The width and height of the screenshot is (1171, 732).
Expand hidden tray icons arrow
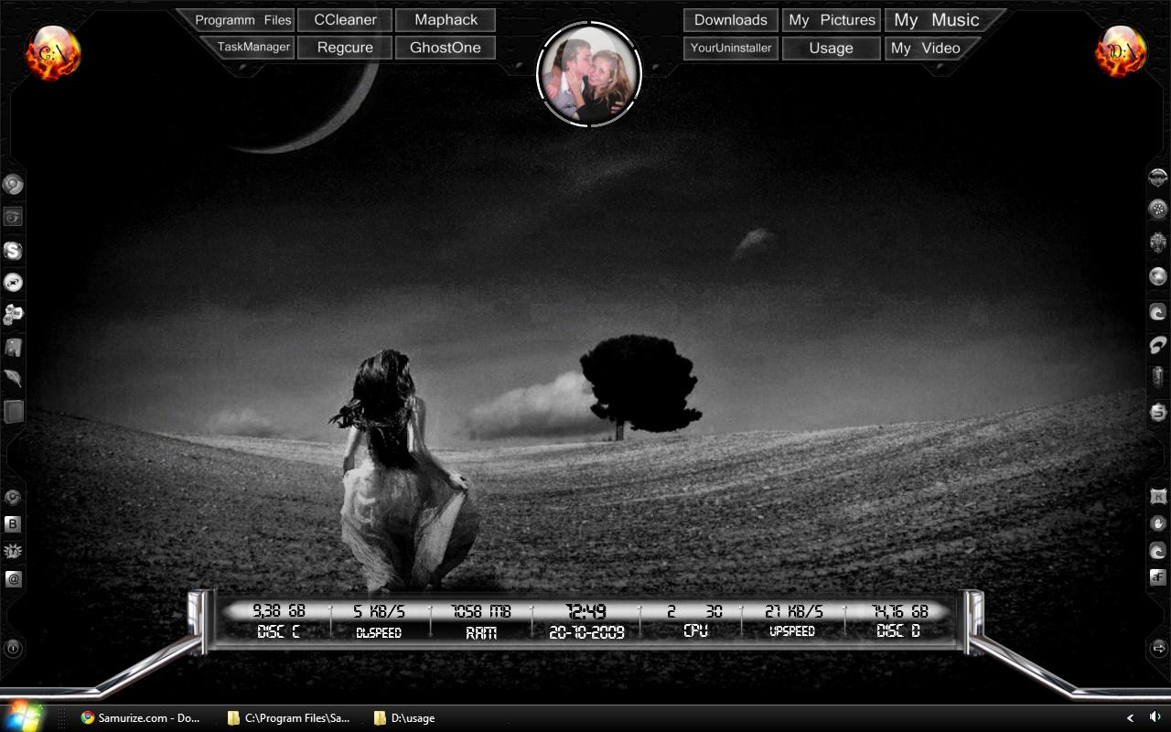point(1130,718)
